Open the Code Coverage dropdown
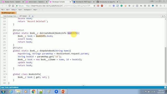 (x=10, y=16)
